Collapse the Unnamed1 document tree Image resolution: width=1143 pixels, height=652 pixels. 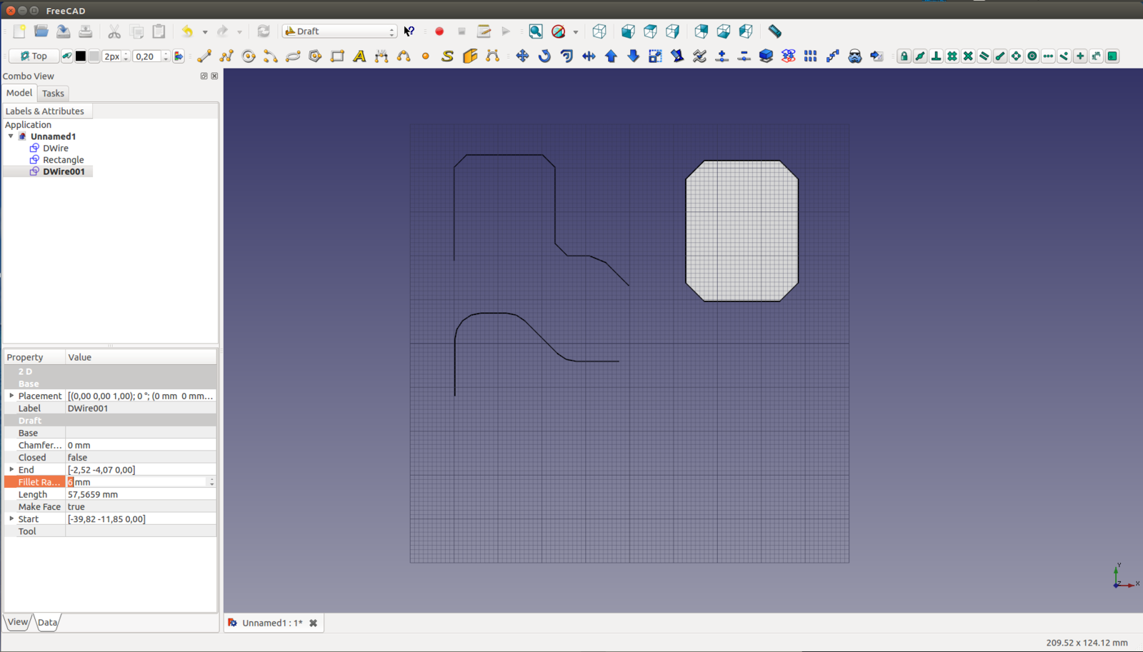point(11,136)
